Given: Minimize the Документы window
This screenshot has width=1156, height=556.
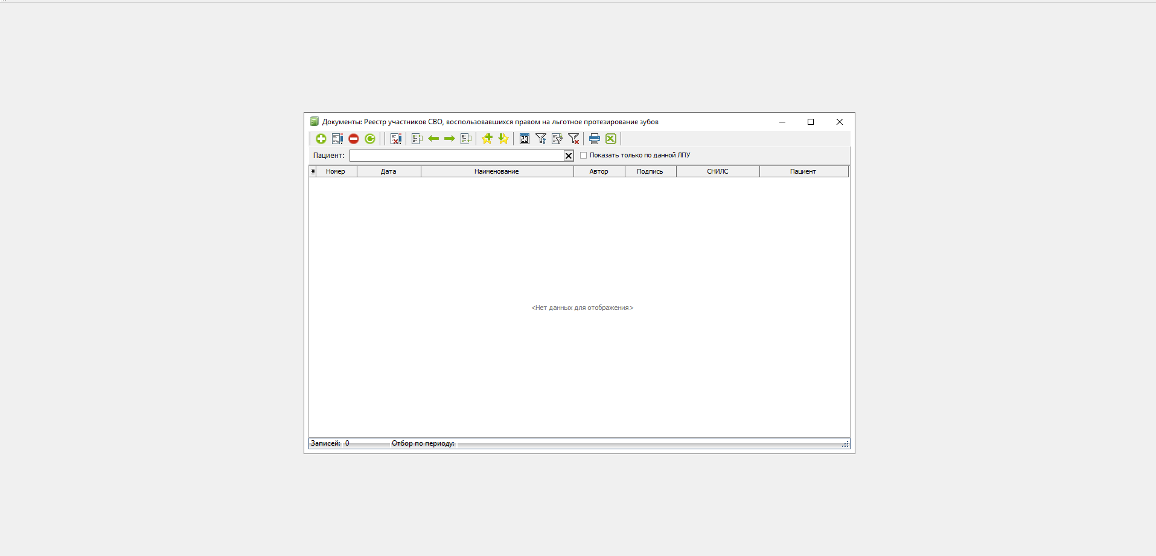Looking at the screenshot, I should tap(782, 122).
